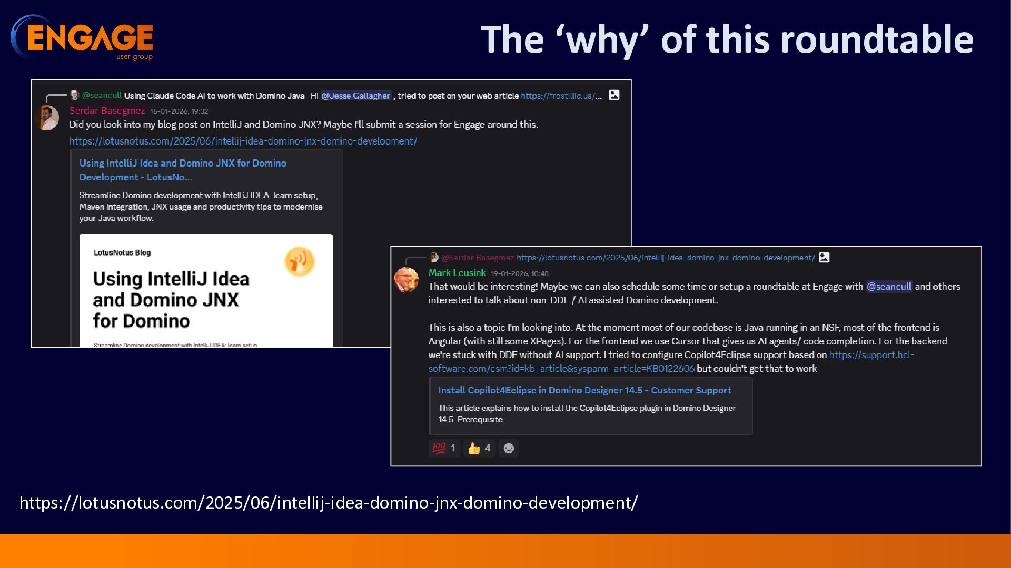Open lotusnotus.com link in Mark's reply preview
This screenshot has height=568, width=1011.
pyautogui.click(x=666, y=258)
